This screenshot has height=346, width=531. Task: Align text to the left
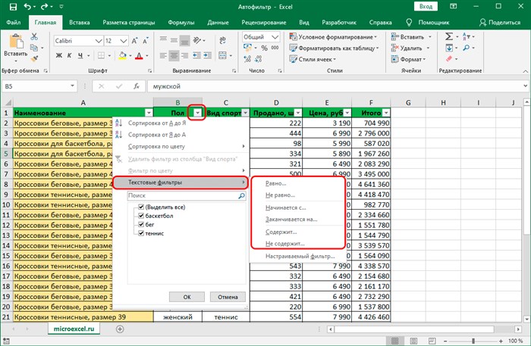click(163, 55)
